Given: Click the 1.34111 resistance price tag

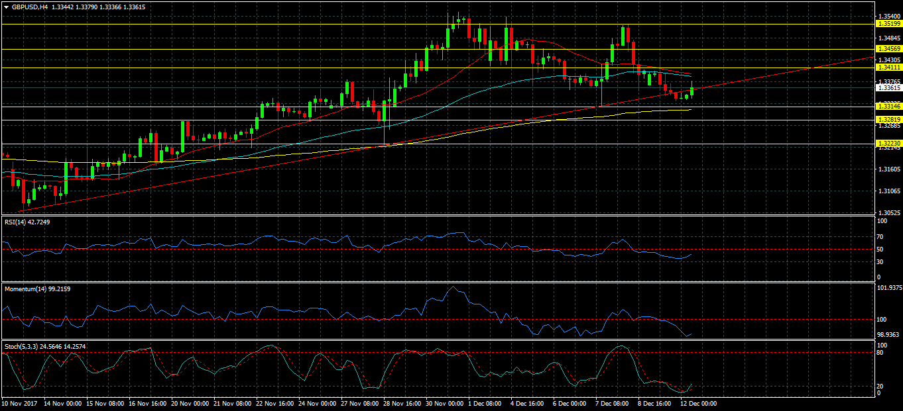Looking at the screenshot, I should (x=888, y=68).
